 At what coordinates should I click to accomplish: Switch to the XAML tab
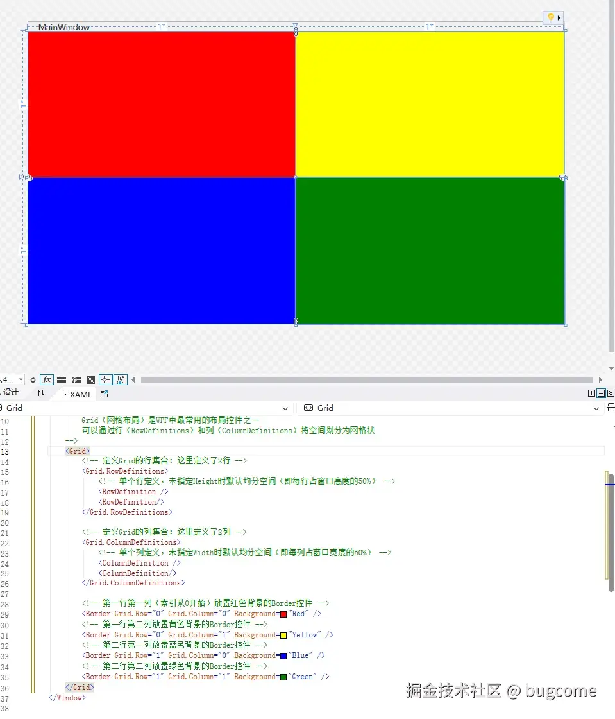(x=77, y=394)
